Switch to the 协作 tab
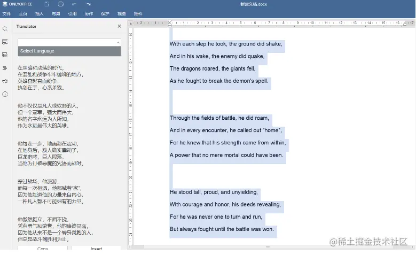 click(x=89, y=13)
